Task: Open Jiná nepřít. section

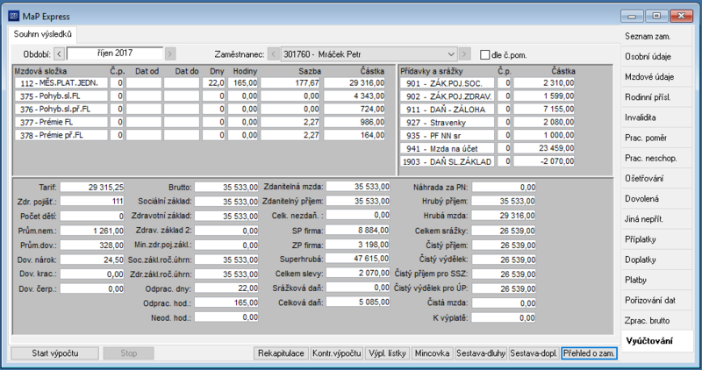Action: [657, 219]
